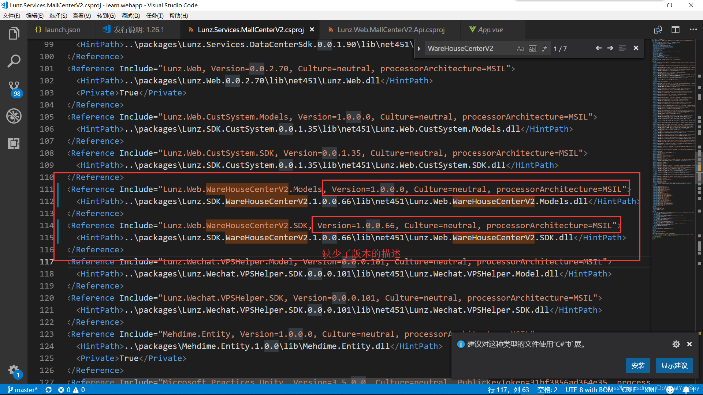Open the 选择(S) menu

click(58, 16)
